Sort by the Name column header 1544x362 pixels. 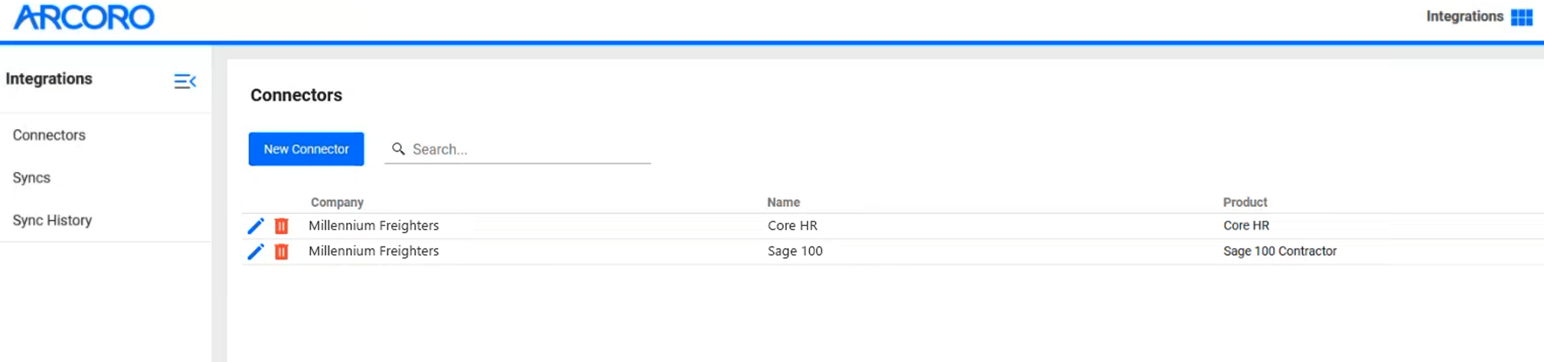pyautogui.click(x=783, y=202)
